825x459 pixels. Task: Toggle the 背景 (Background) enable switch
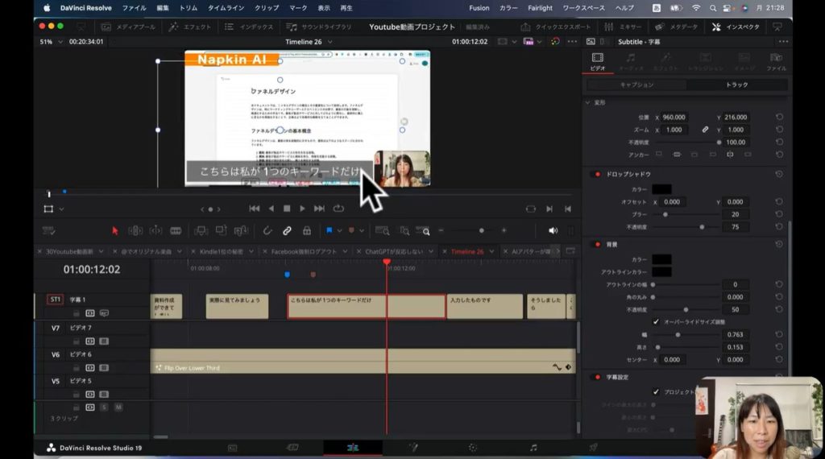point(597,244)
